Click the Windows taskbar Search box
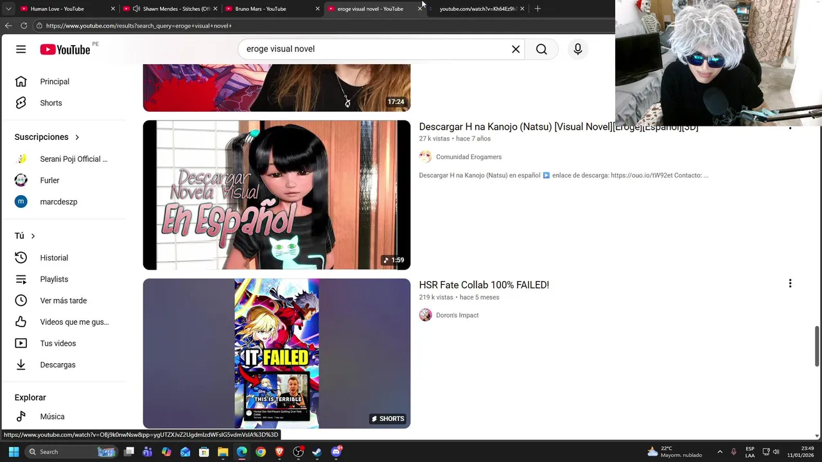The image size is (822, 462). (71, 452)
